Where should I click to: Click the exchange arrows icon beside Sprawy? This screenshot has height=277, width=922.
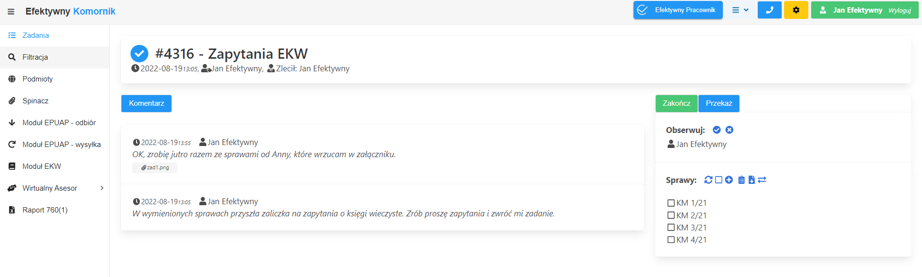(762, 180)
